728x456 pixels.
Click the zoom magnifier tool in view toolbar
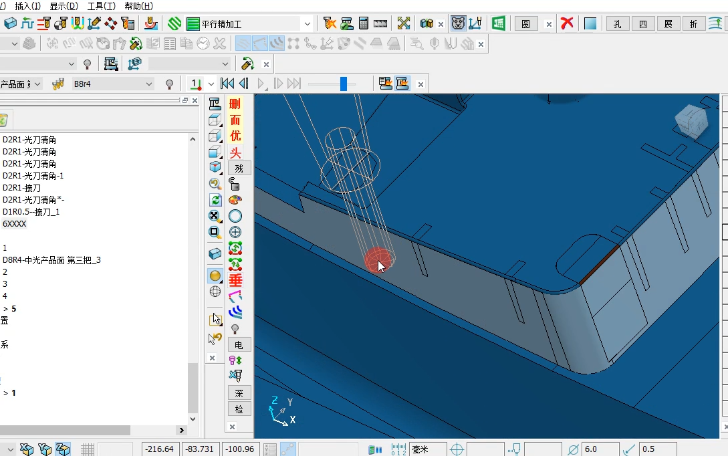[x=215, y=184]
